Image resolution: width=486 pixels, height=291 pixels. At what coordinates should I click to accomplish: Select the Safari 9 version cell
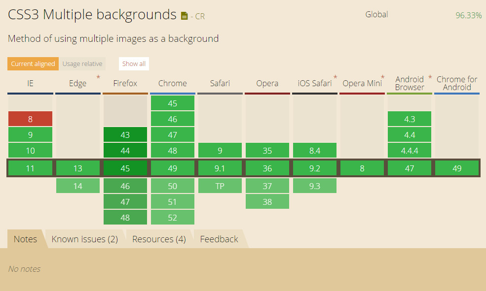click(x=220, y=150)
